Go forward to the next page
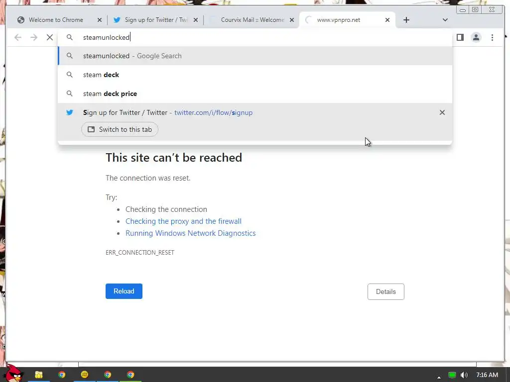Viewport: 510px width, 382px height. point(34,37)
